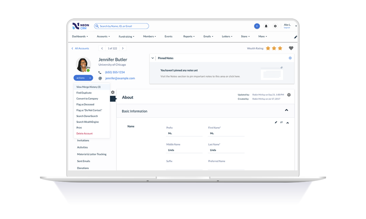
Task: Open Letters menu
Action: (227, 36)
